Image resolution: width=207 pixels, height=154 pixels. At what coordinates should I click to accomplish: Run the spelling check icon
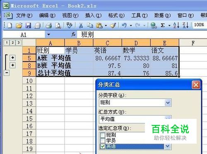(x=69, y=25)
